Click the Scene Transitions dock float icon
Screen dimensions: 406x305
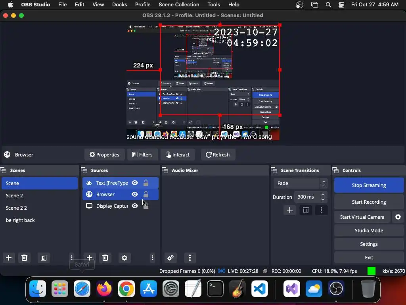(274, 170)
